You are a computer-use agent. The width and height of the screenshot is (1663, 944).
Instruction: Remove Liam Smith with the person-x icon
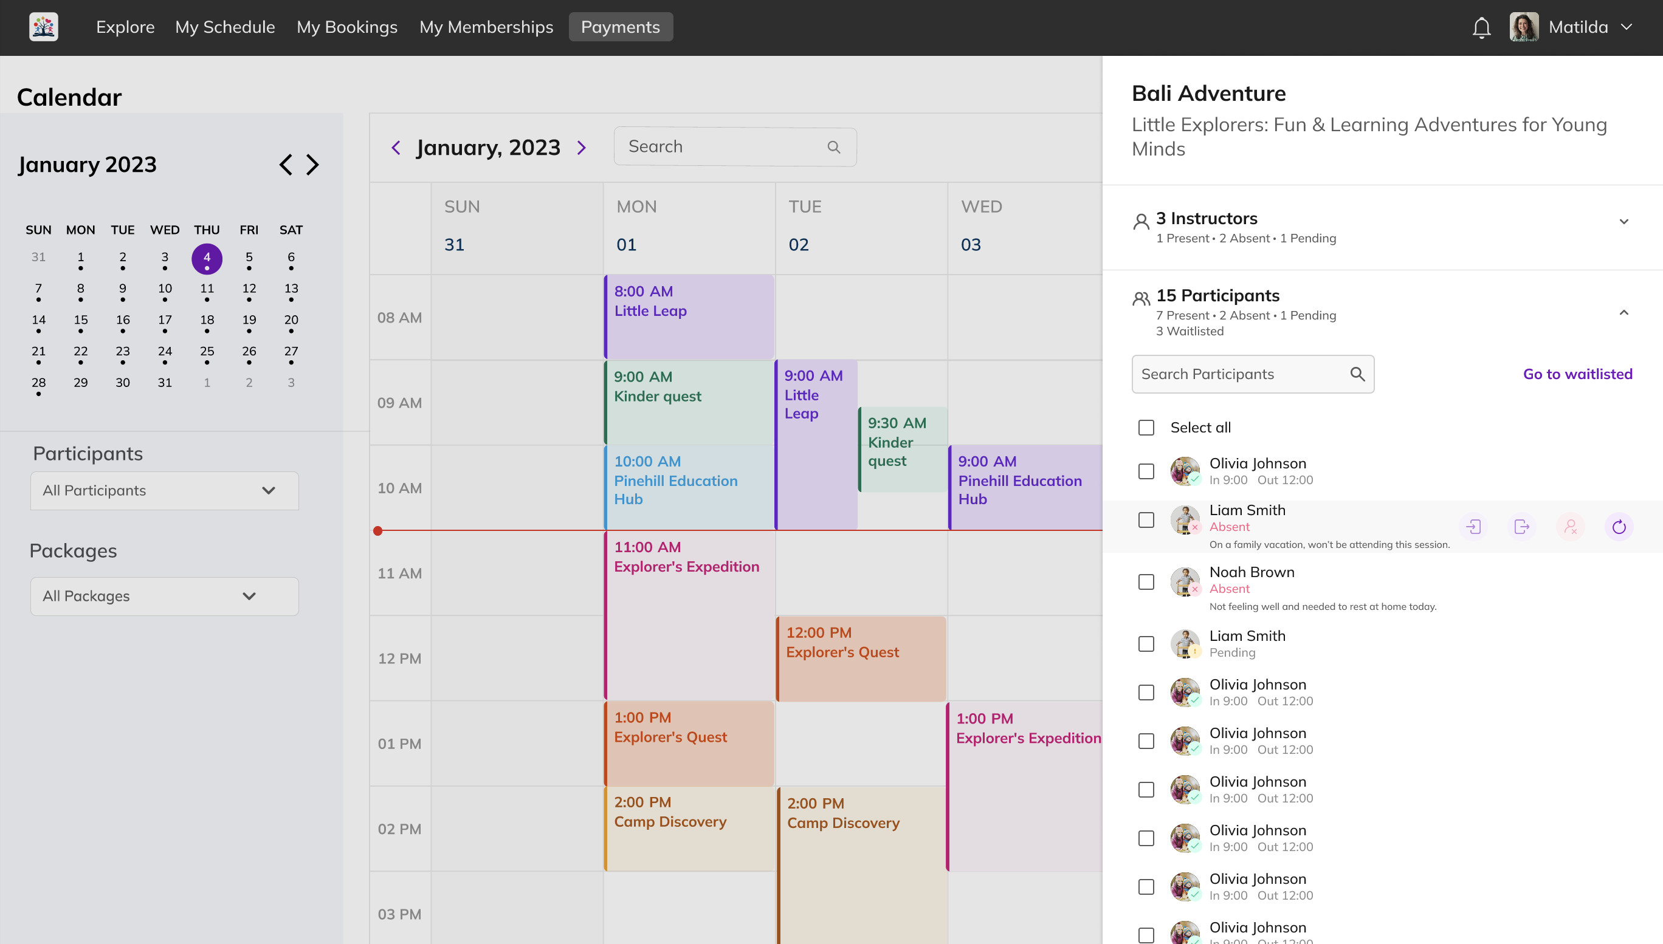click(x=1571, y=527)
